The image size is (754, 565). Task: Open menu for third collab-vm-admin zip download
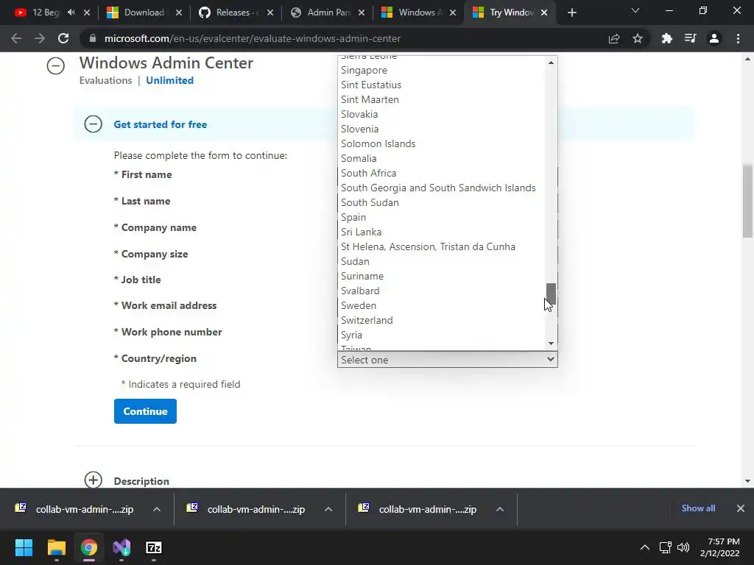tap(500, 509)
